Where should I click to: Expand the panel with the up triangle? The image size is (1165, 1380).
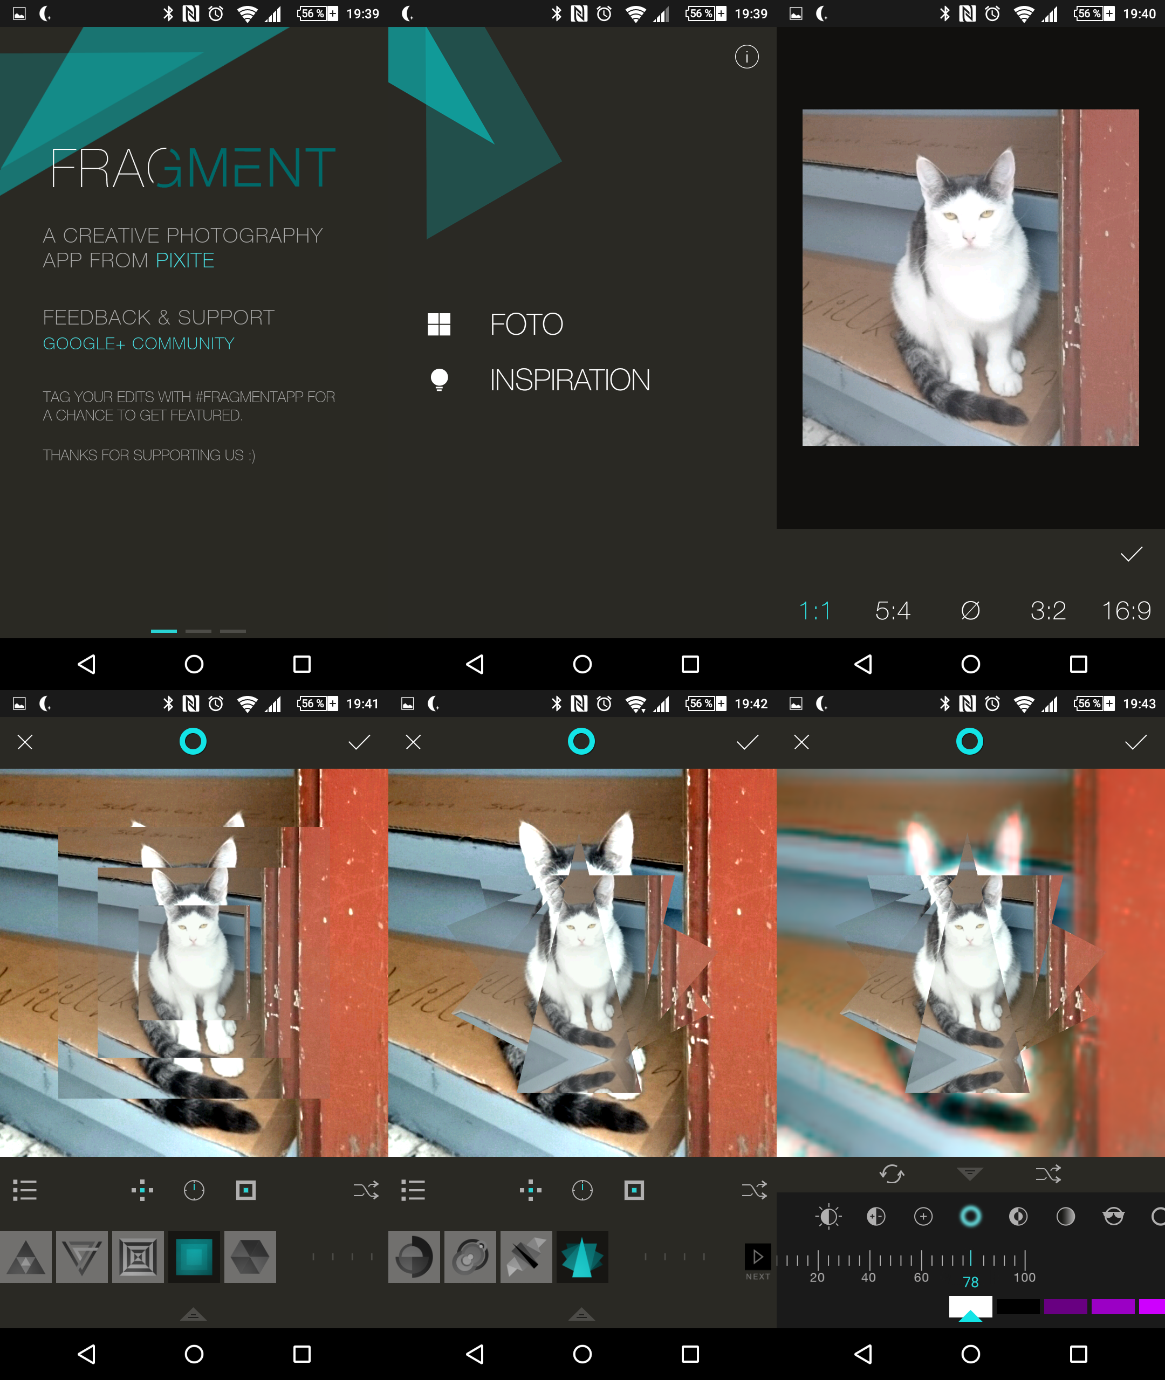[193, 1314]
